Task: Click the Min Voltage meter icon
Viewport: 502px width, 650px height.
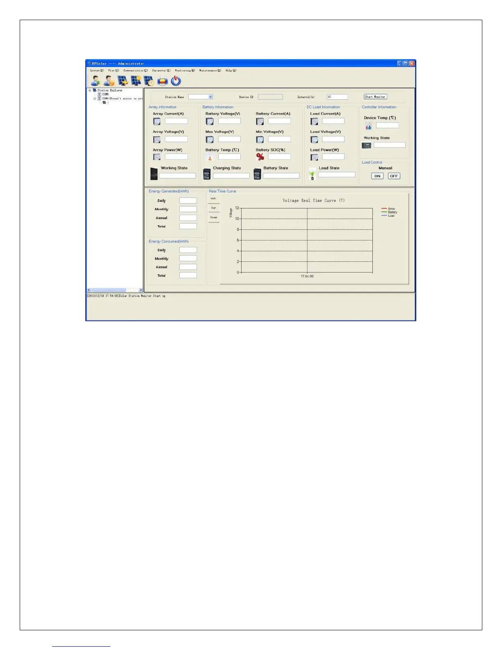Action: 260,140
